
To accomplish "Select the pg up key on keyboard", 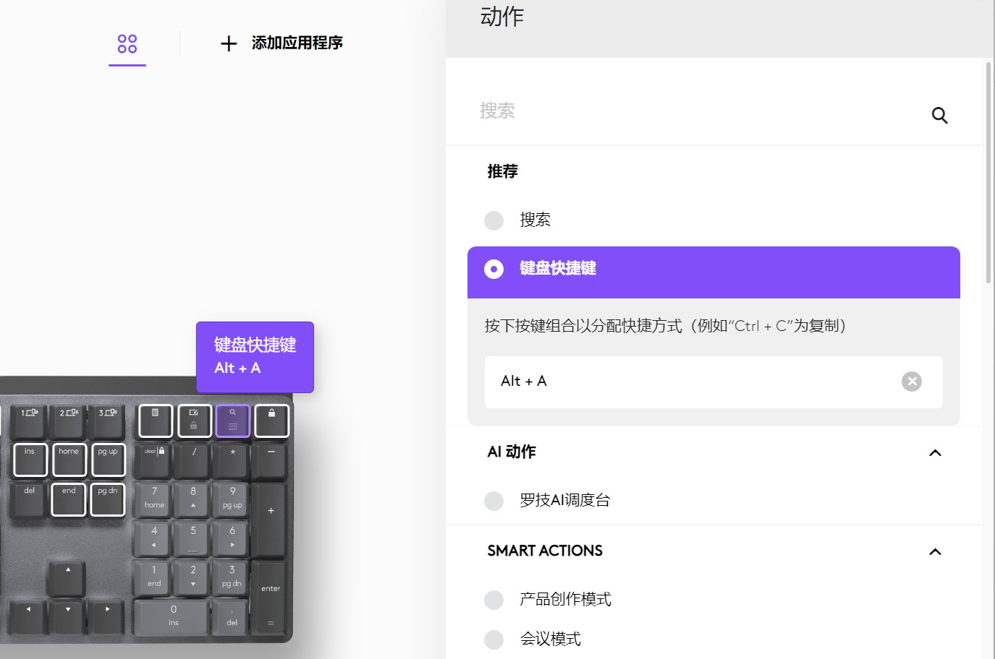I will click(108, 460).
